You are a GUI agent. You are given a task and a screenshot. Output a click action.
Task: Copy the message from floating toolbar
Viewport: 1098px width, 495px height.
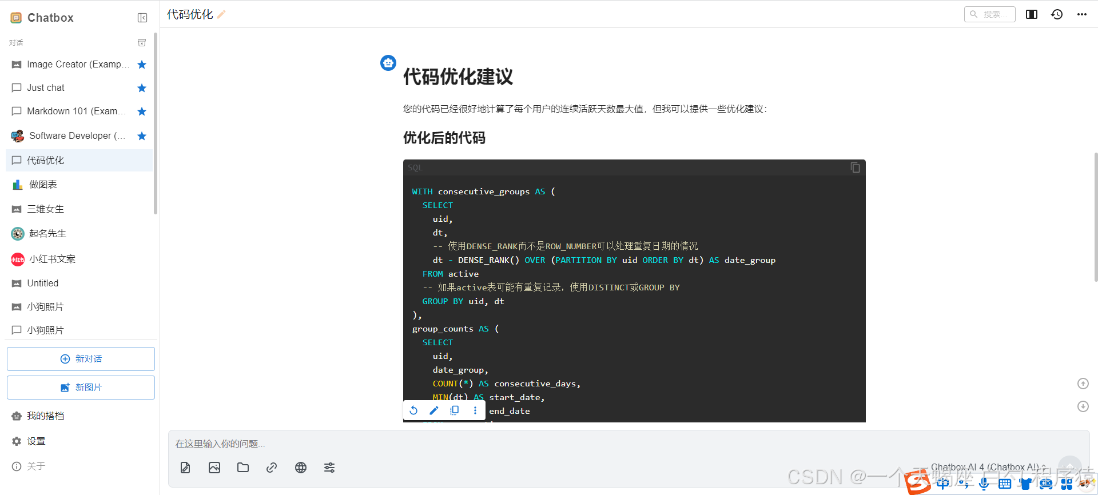pyautogui.click(x=455, y=410)
